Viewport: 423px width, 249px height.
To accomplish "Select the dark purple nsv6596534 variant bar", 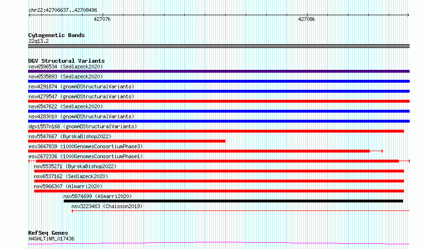I will pyautogui.click(x=219, y=71).
